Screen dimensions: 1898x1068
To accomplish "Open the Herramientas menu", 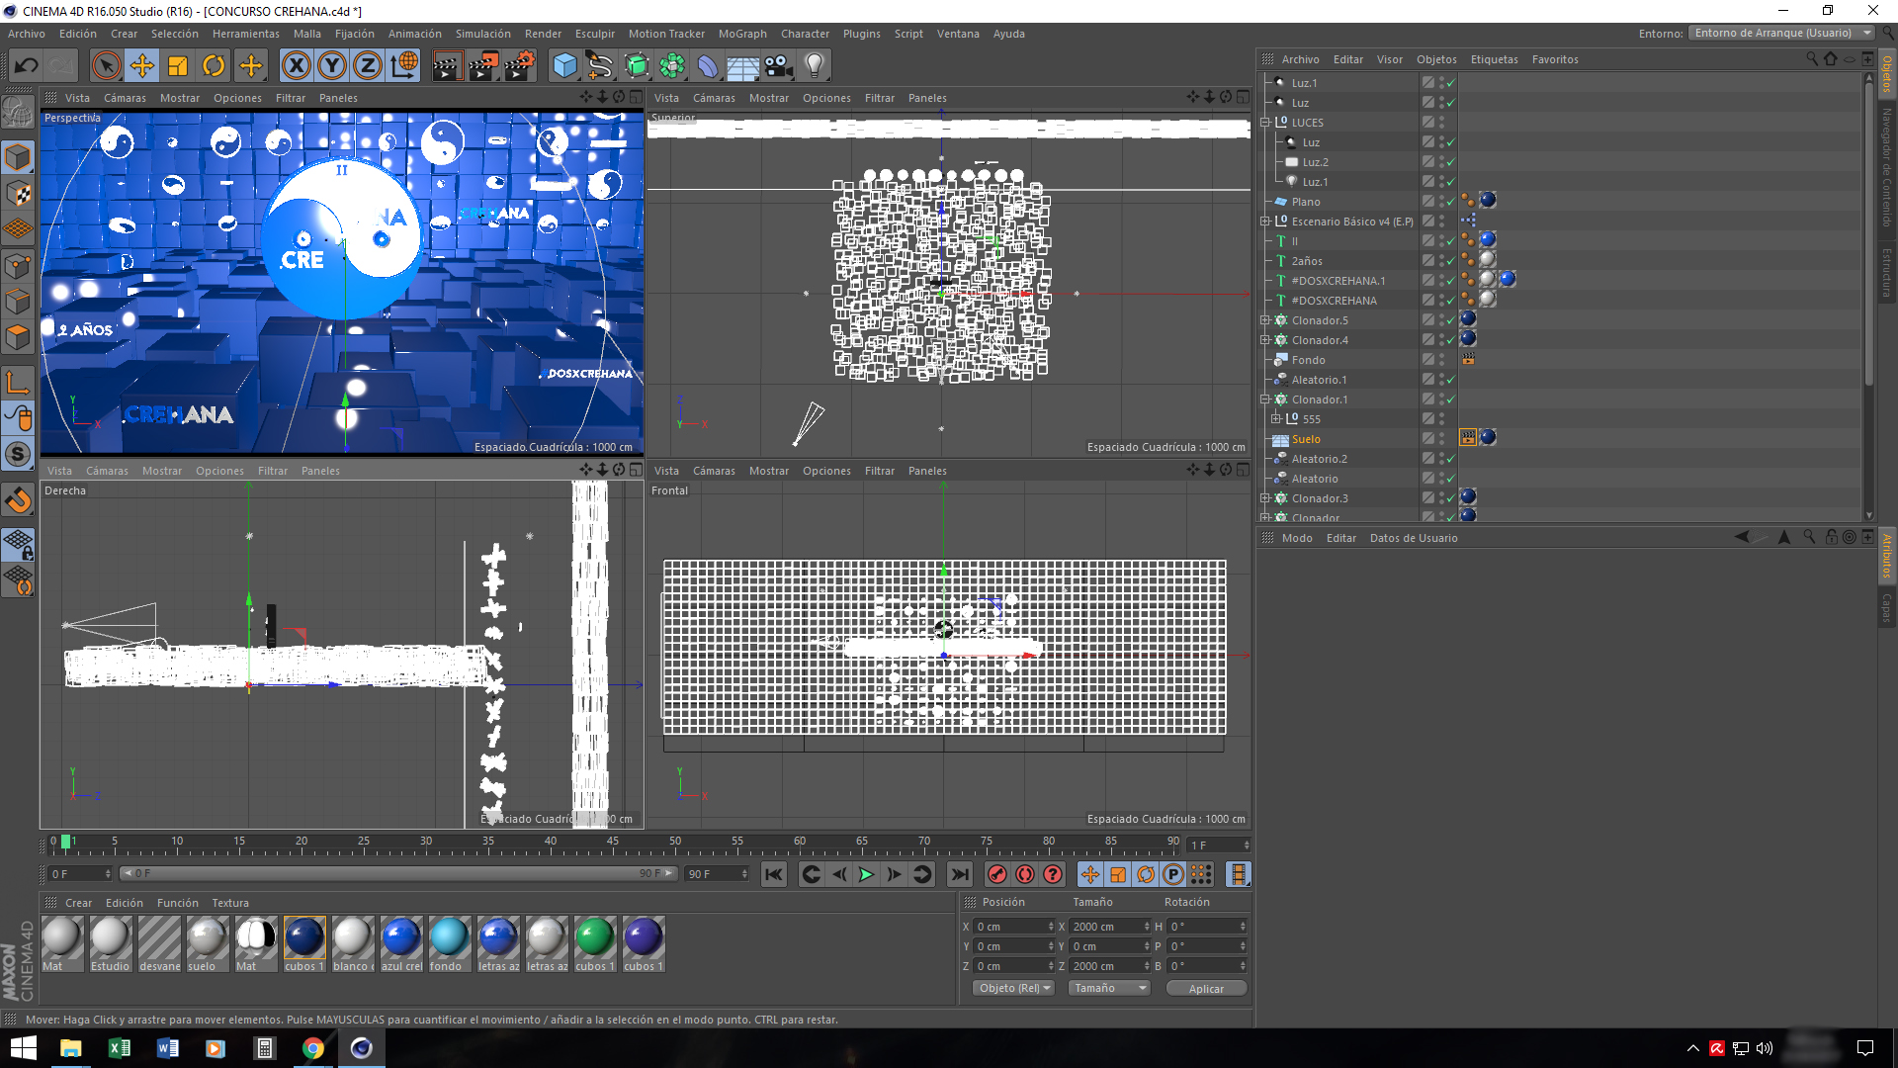I will [x=246, y=34].
